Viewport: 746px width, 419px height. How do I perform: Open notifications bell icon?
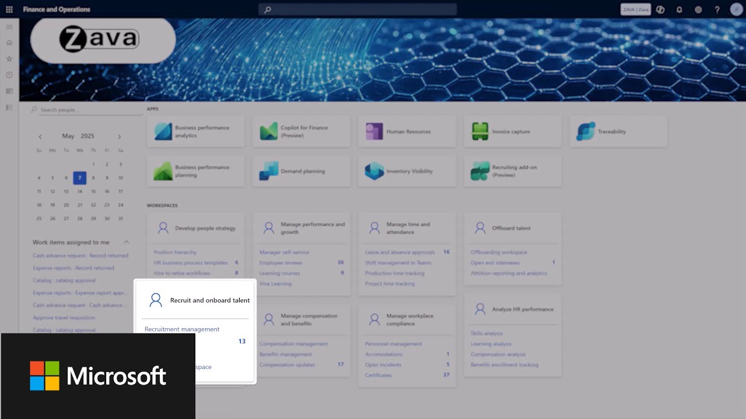pos(680,10)
